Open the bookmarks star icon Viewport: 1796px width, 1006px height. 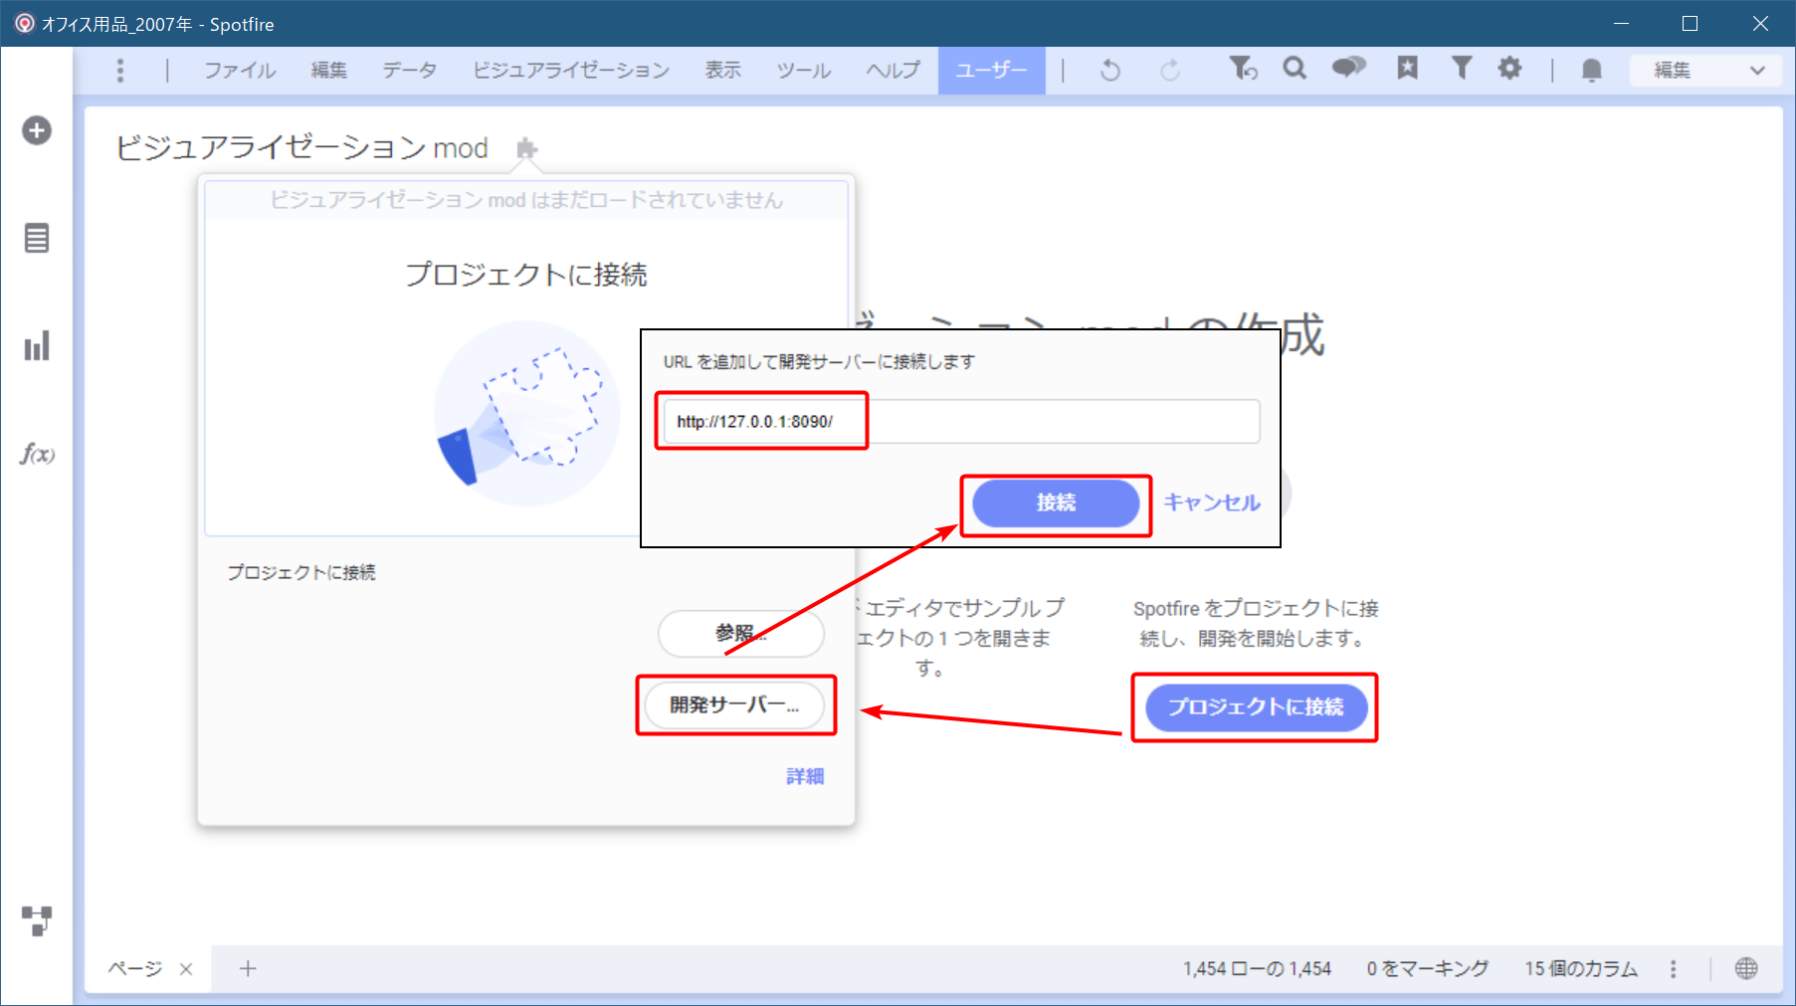[1407, 68]
